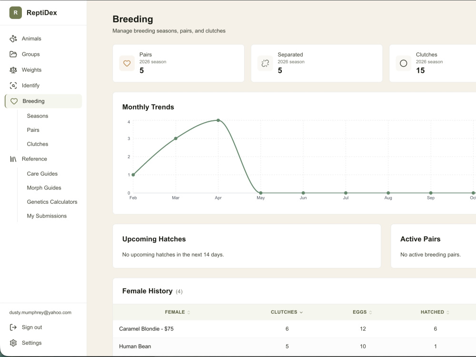Click the Pairs heart card icon
The image size is (476, 357).
tap(127, 63)
